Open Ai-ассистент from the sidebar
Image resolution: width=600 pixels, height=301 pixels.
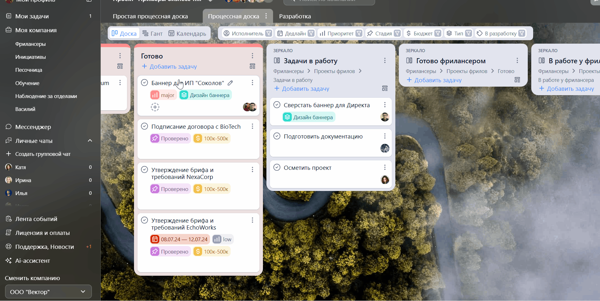pyautogui.click(x=32, y=261)
